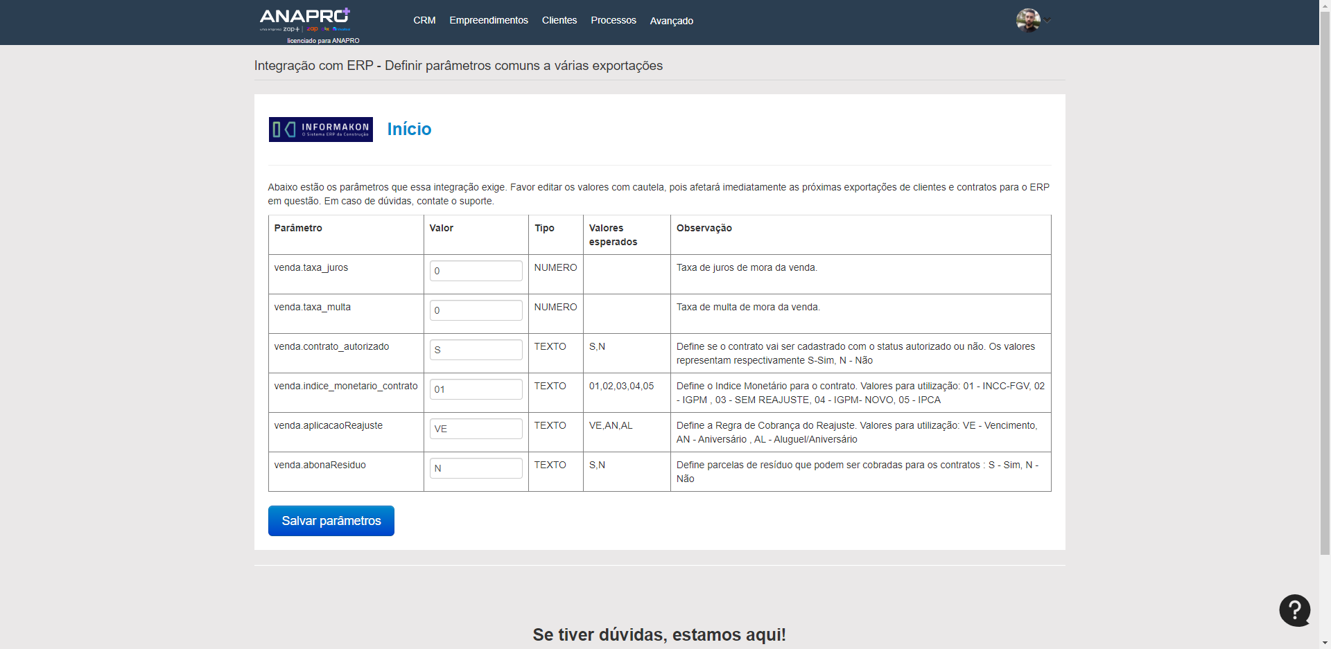Image resolution: width=1331 pixels, height=649 pixels.
Task: Open the Avançado menu
Action: tap(671, 21)
